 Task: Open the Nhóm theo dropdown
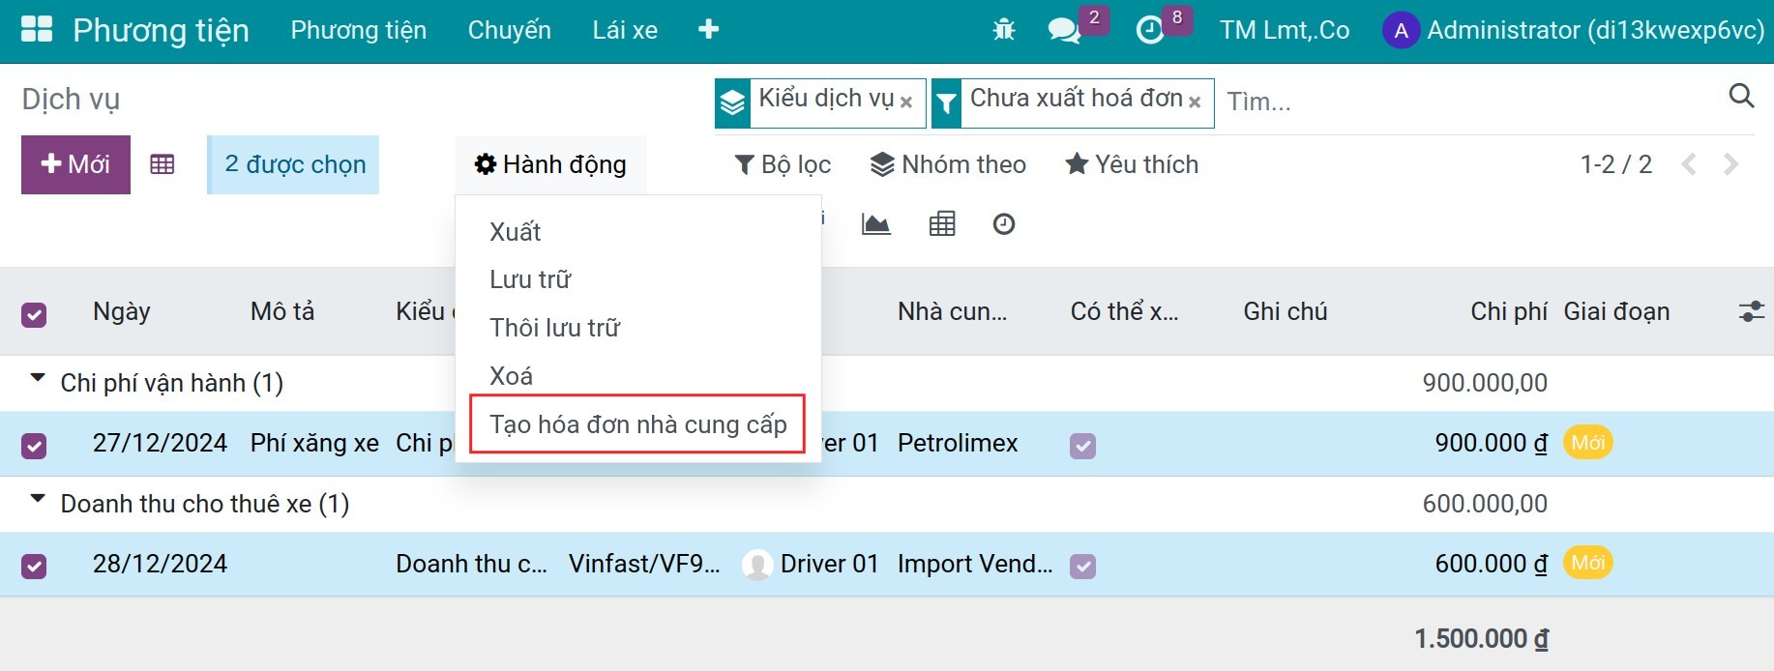click(x=948, y=164)
